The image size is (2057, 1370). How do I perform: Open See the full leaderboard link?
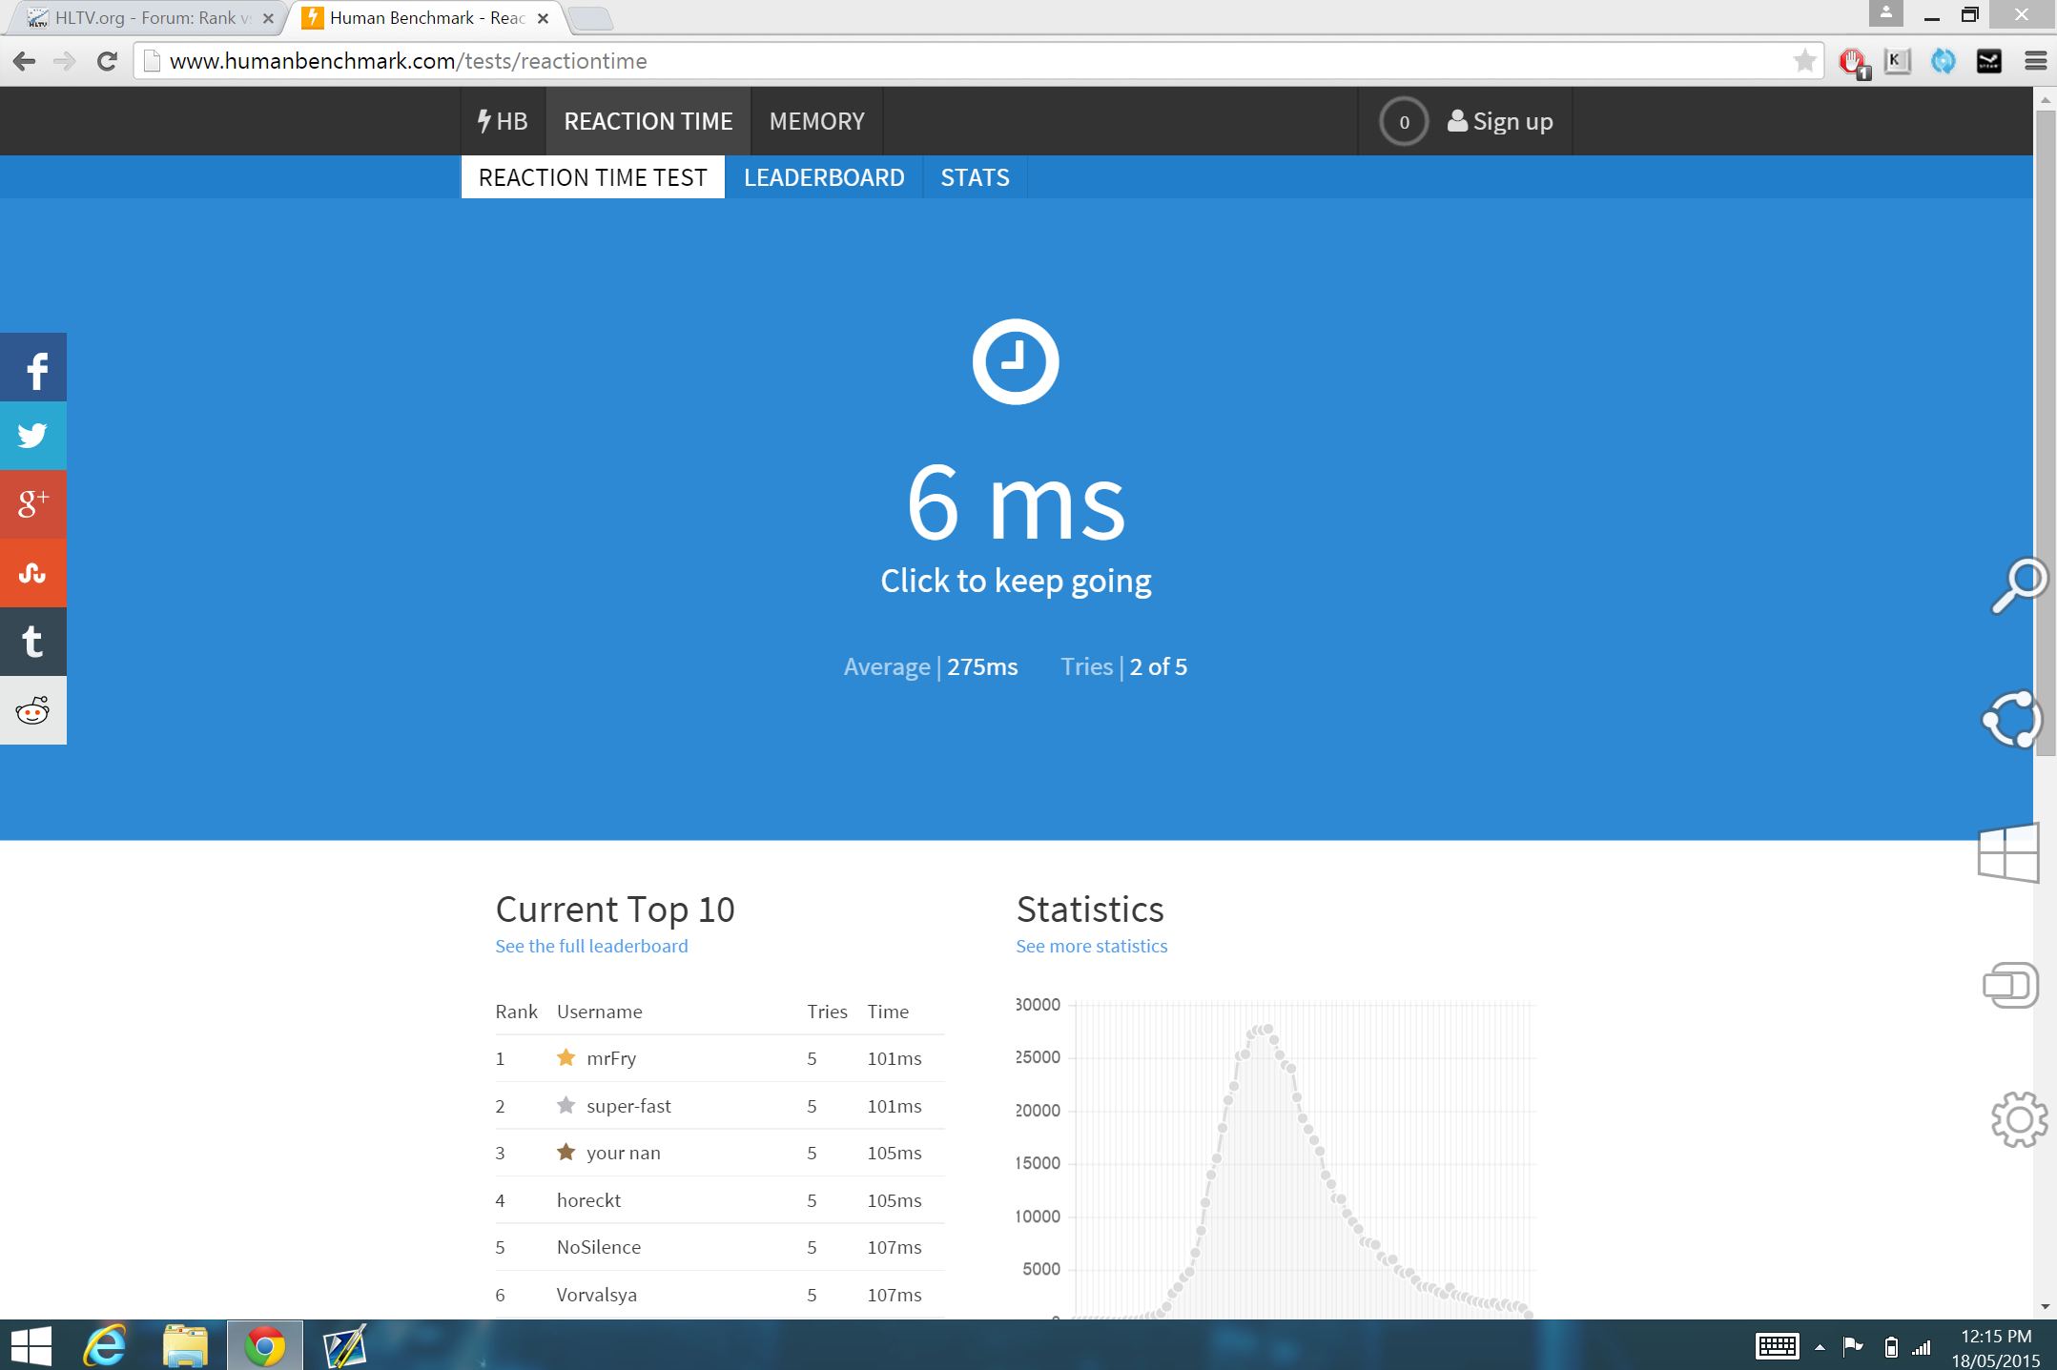(590, 946)
